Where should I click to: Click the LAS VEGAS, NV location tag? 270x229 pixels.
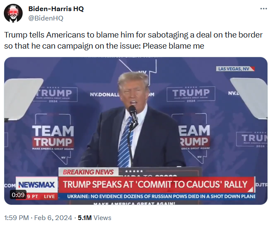click(235, 69)
